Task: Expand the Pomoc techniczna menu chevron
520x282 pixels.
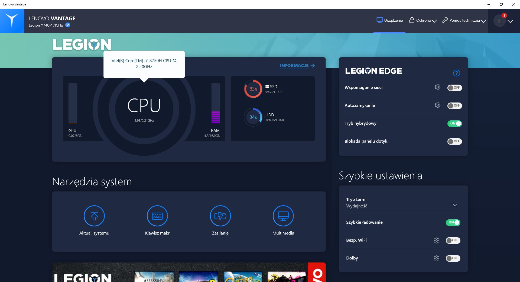Action: [x=483, y=21]
